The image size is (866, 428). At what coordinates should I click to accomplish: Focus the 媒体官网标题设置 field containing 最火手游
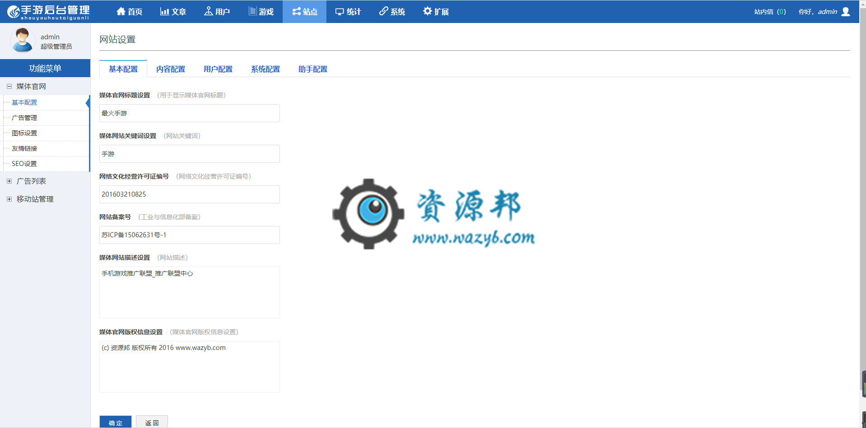point(190,113)
